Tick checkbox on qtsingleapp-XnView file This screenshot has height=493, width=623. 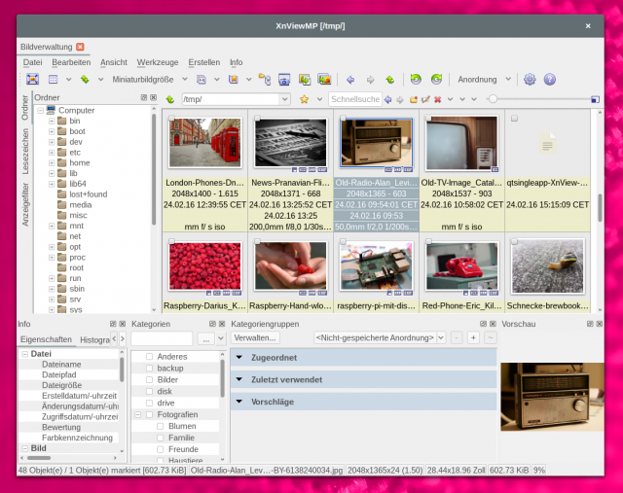click(x=514, y=119)
